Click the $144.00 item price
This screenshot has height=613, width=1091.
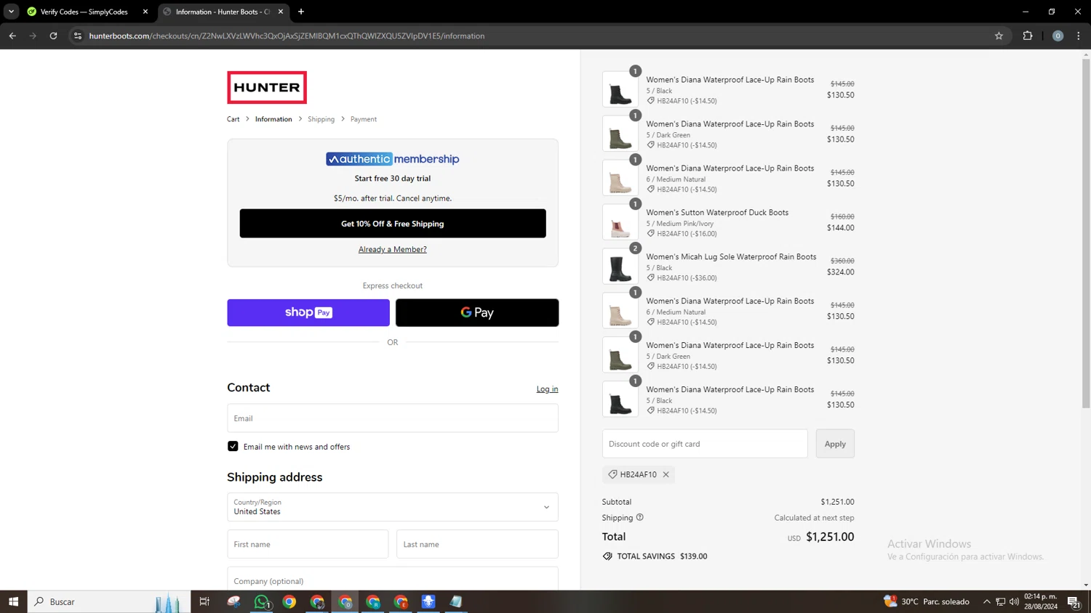click(x=840, y=228)
